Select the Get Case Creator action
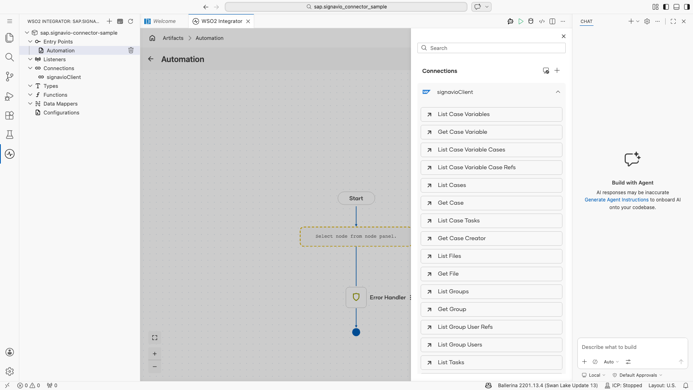Screen dimensions: 693x390 point(492,239)
